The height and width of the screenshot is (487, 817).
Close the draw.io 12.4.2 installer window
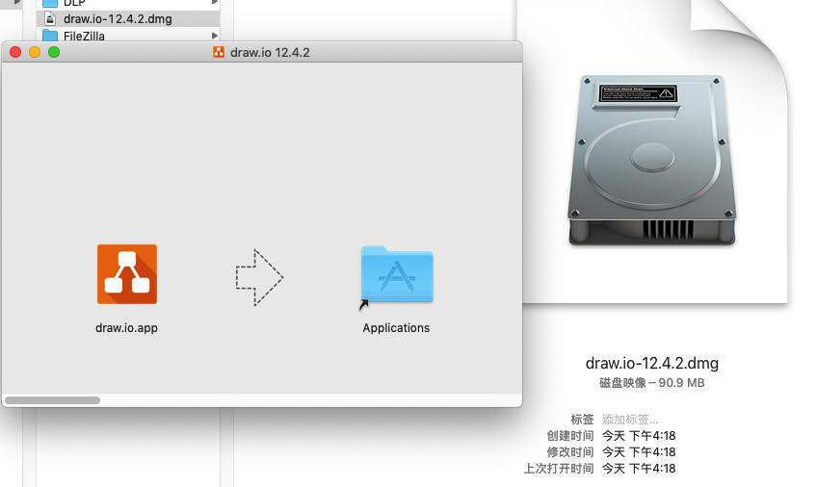(15, 52)
